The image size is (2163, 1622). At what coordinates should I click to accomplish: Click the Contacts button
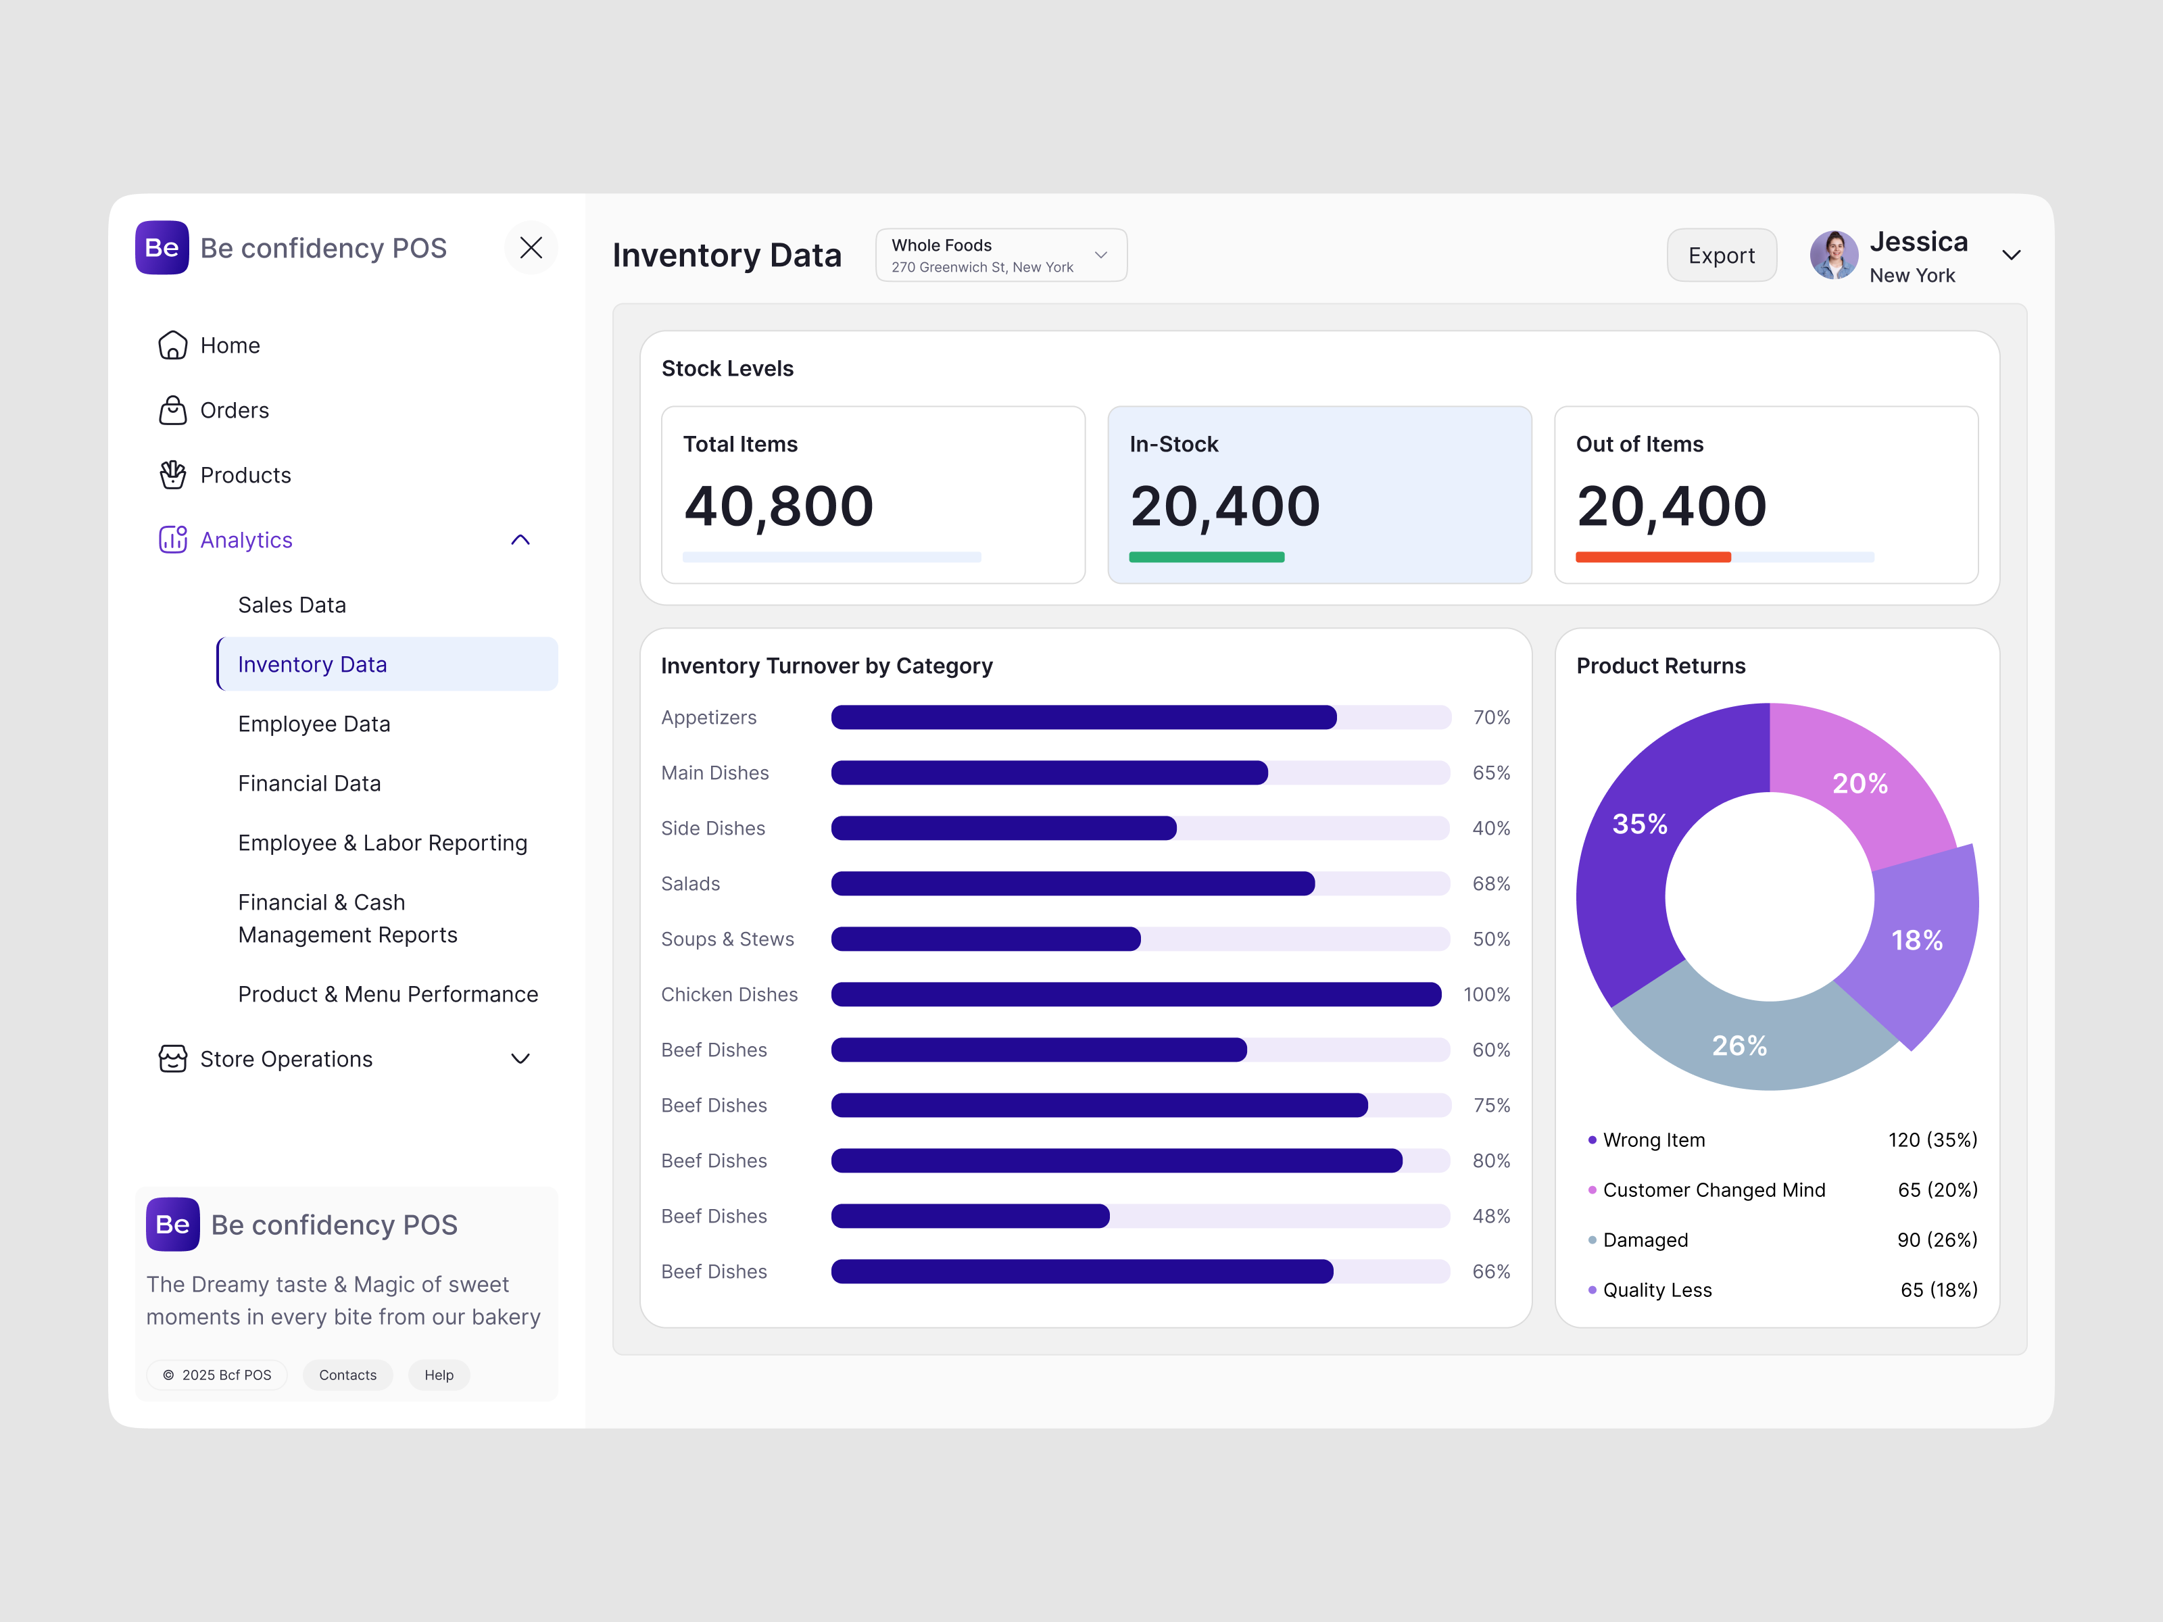347,1374
